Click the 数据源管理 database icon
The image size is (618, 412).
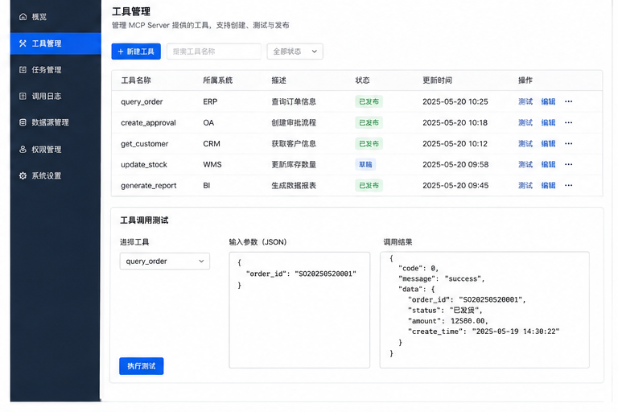point(23,122)
